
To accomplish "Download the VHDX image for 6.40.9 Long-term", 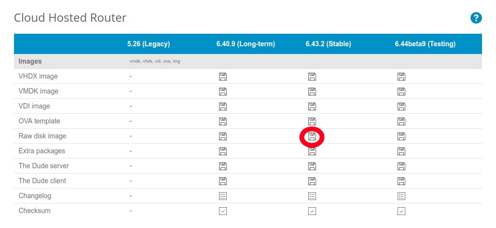I will 223,77.
